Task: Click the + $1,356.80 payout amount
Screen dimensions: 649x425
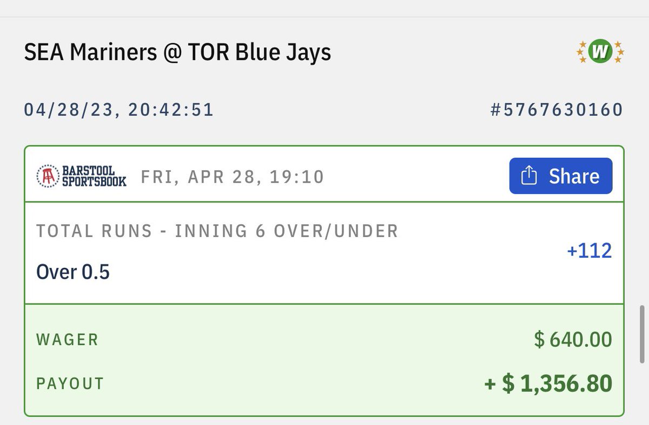Action: click(548, 383)
